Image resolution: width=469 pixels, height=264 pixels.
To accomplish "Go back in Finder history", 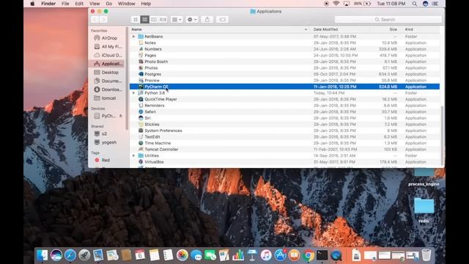I will pos(95,20).
